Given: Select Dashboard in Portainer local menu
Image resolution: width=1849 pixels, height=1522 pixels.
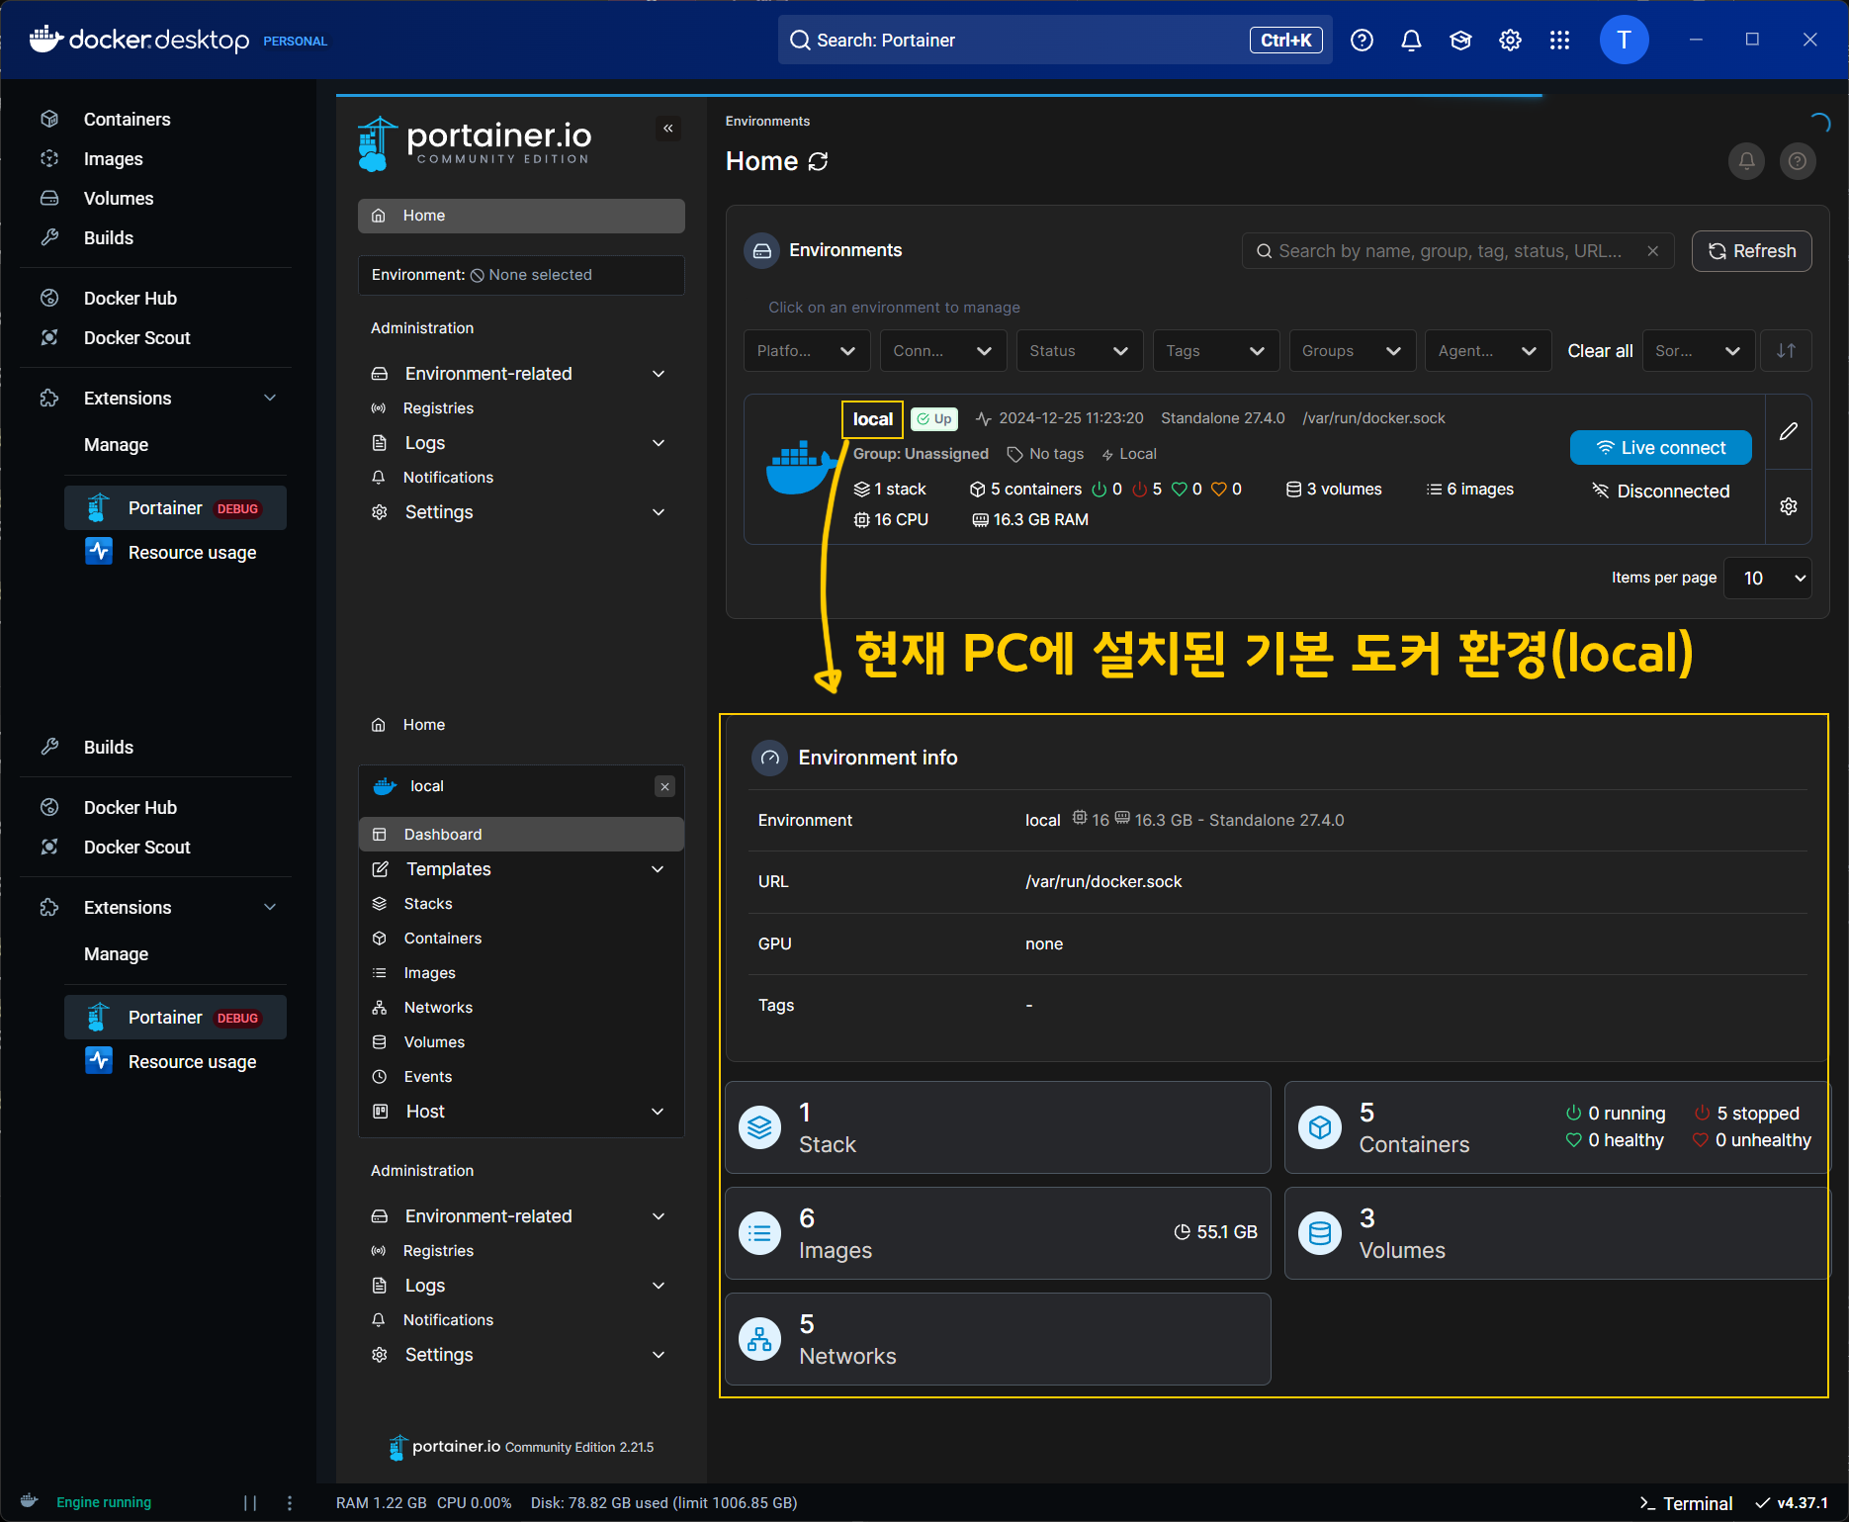Looking at the screenshot, I should pyautogui.click(x=521, y=835).
